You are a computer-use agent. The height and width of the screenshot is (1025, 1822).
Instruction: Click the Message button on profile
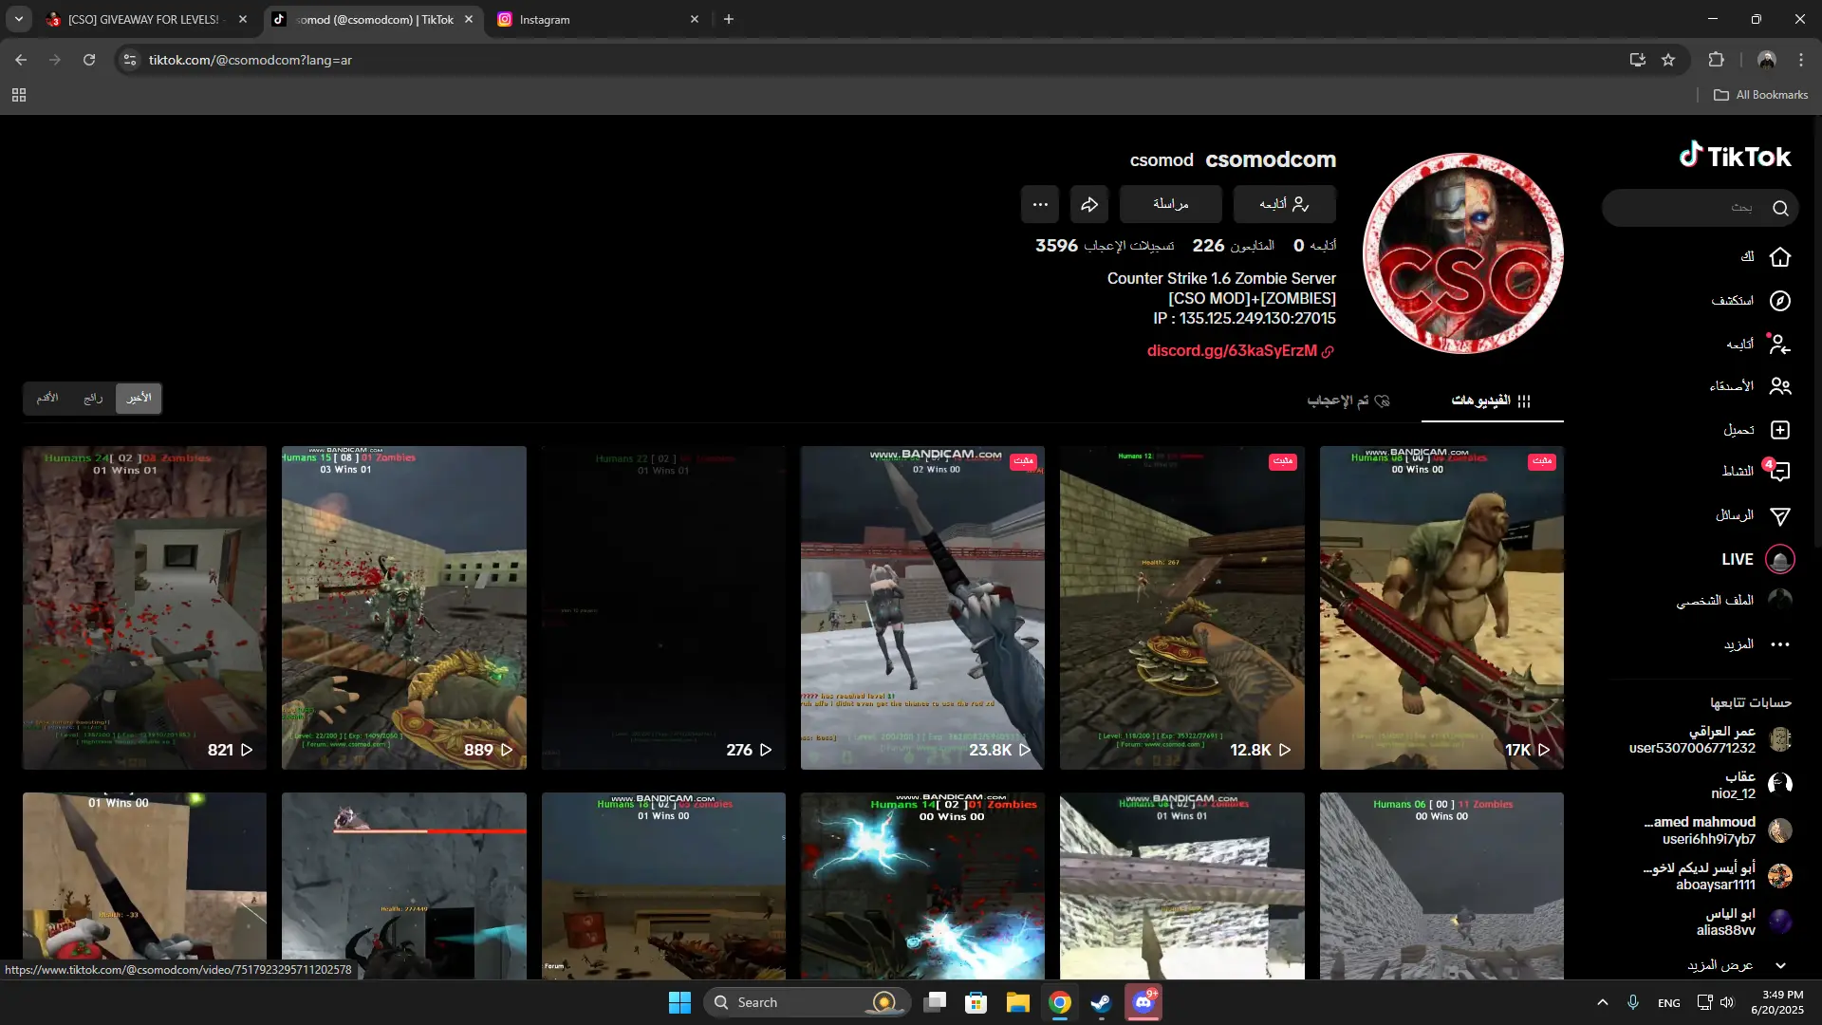click(1171, 204)
